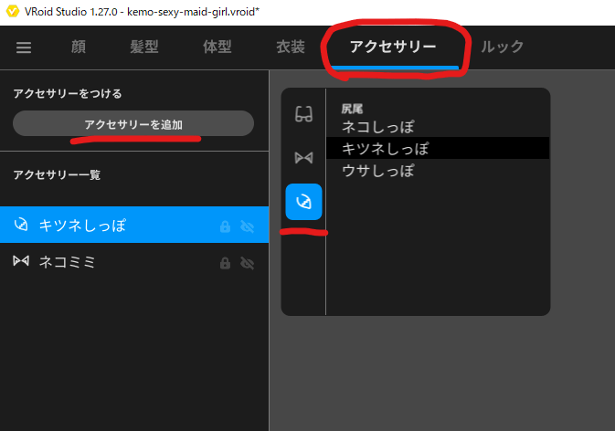This screenshot has width=615, height=431.
Task: Open the 衣装 tab
Action: 290,47
